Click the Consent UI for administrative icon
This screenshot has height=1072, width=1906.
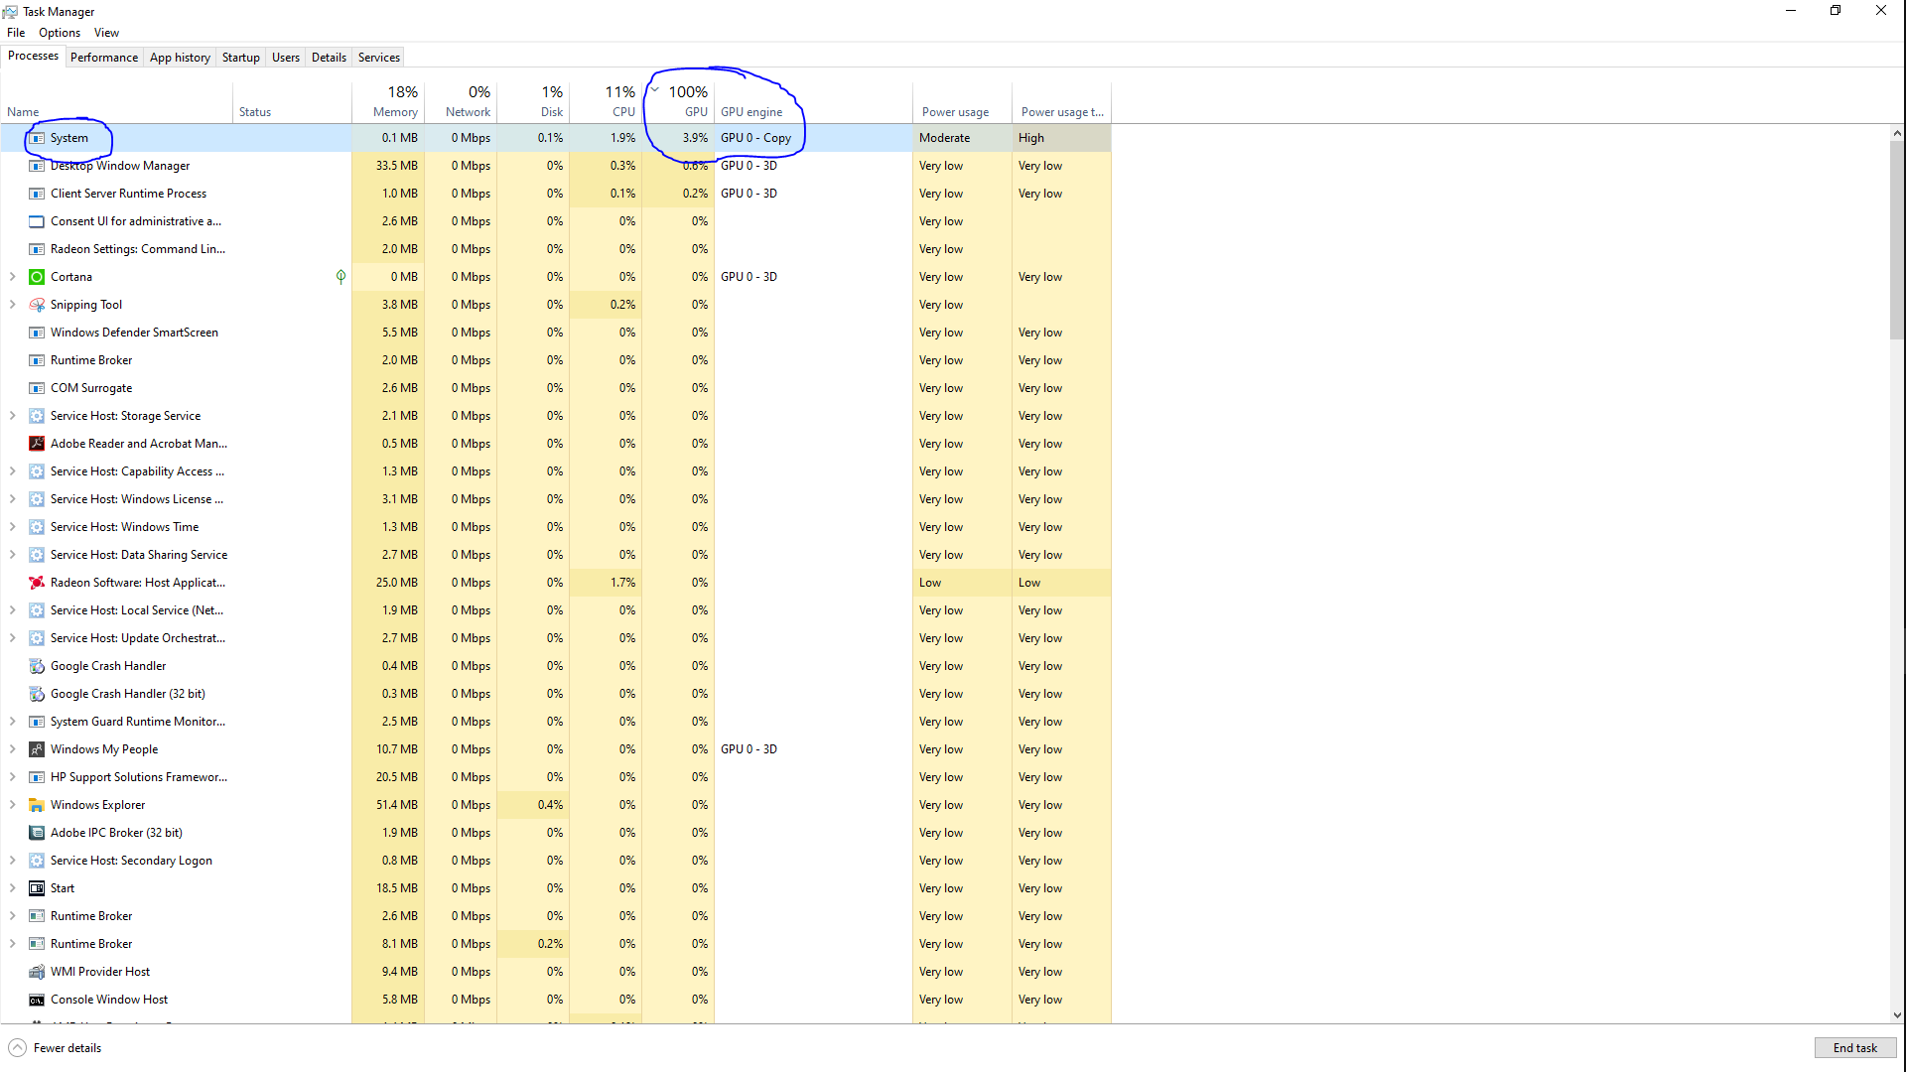pyautogui.click(x=37, y=221)
